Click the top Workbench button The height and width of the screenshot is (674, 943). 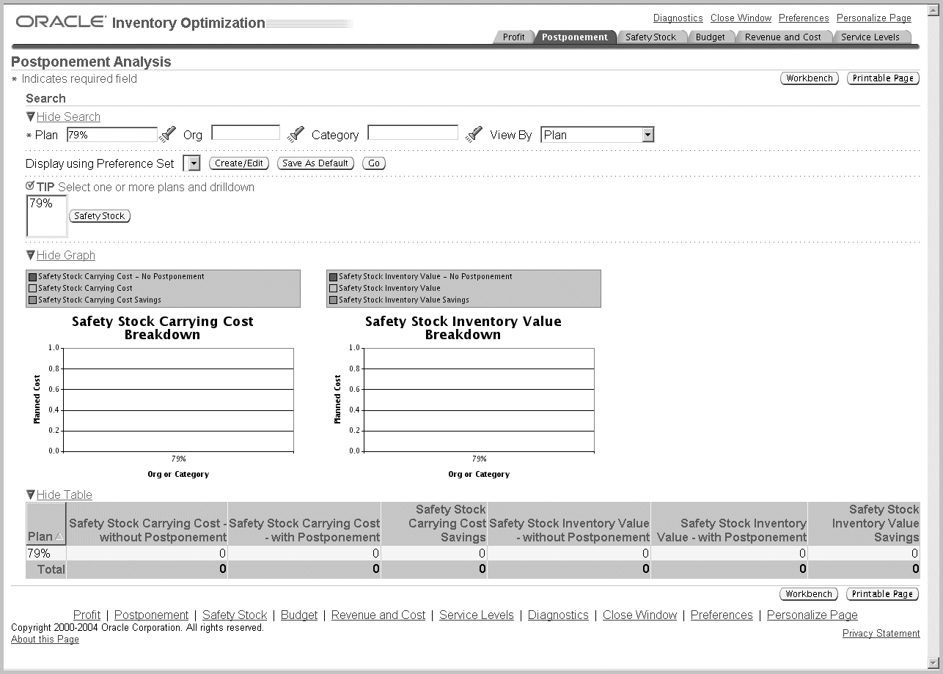[x=810, y=78]
